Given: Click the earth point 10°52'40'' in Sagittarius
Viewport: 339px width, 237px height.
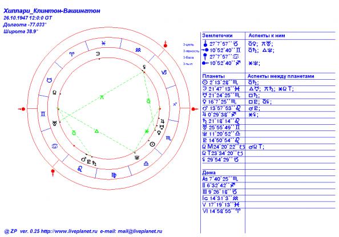Looking at the screenshot, I should [221, 63].
